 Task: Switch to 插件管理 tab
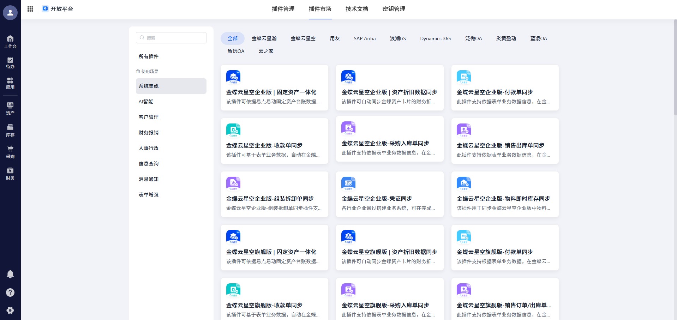[283, 9]
